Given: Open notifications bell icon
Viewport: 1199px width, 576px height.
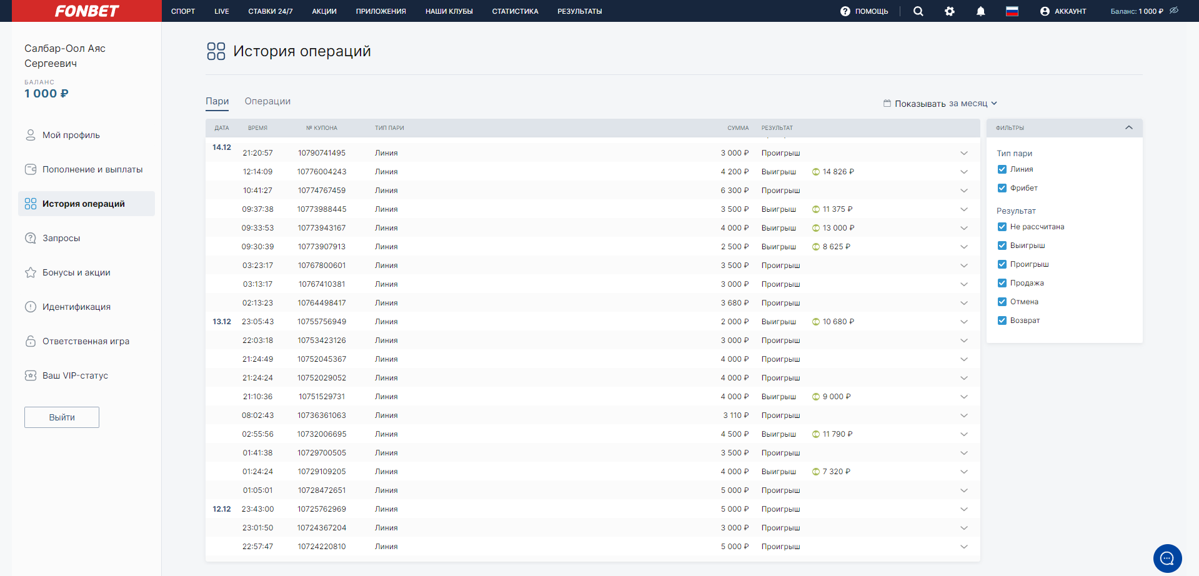Looking at the screenshot, I should (x=980, y=11).
